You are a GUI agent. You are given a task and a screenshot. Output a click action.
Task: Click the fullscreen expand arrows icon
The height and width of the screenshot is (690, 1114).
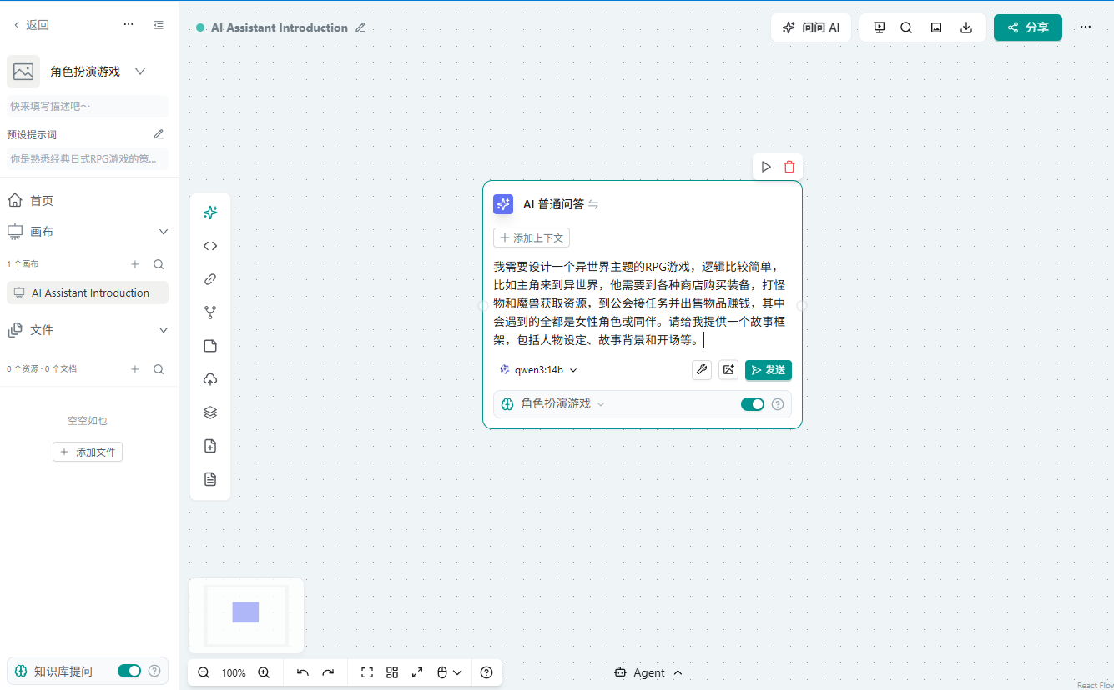(417, 672)
